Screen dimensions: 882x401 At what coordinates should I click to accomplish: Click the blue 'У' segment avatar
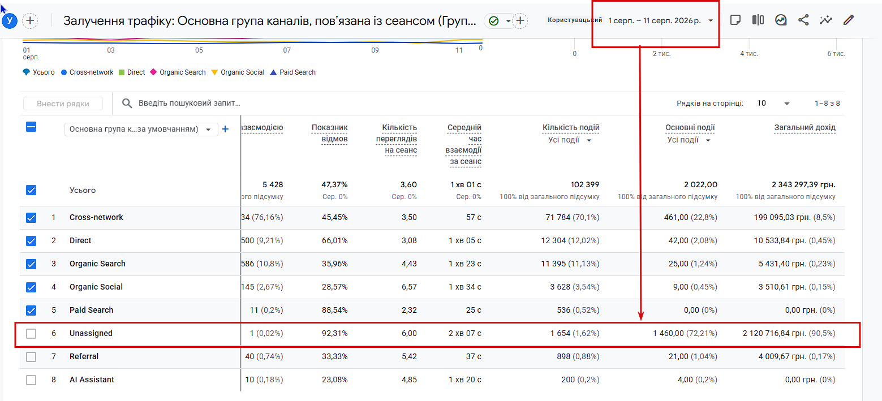[10, 21]
